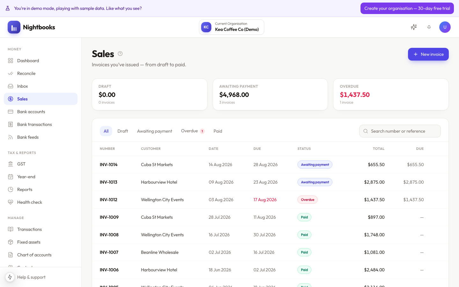The width and height of the screenshot is (459, 287).
Task: Click Wellington City Events in INV-1012 row
Action: click(162, 200)
